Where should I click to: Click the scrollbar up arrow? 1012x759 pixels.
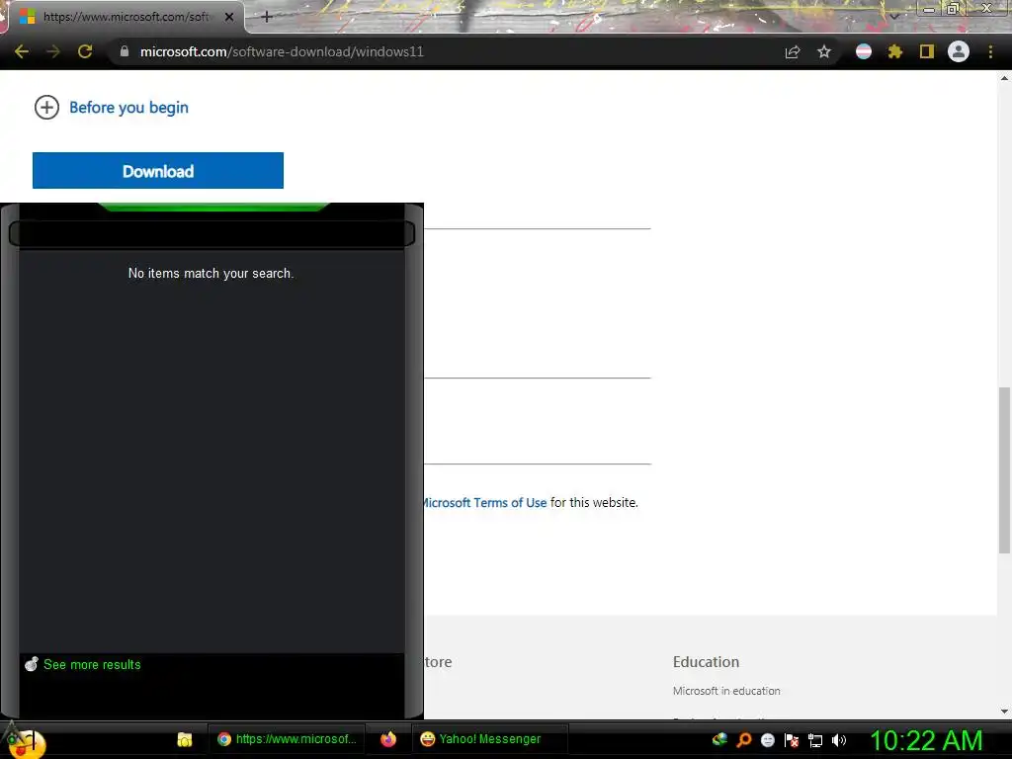(1004, 78)
